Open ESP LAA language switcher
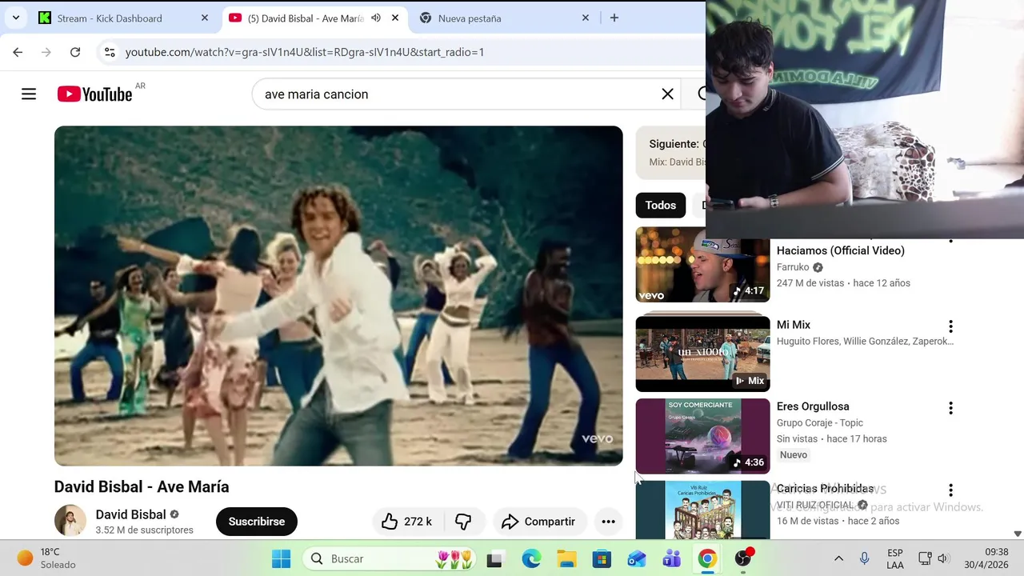1024x576 pixels. coord(895,558)
